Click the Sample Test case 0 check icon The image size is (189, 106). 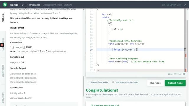(x=92, y=105)
